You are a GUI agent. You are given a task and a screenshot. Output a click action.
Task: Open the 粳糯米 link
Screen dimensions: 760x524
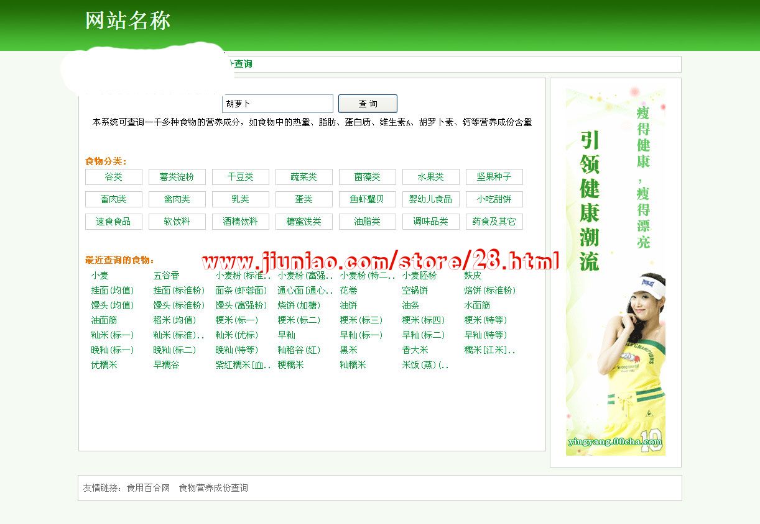tap(291, 365)
